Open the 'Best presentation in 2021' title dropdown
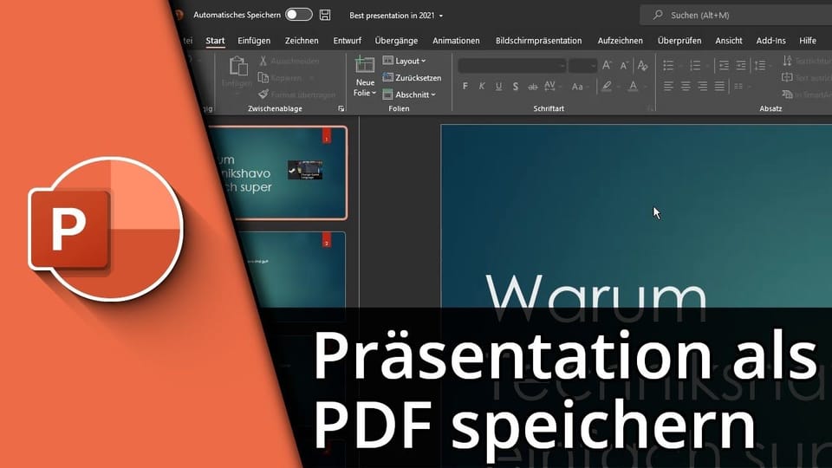This screenshot has height=468, width=832. [x=396, y=16]
